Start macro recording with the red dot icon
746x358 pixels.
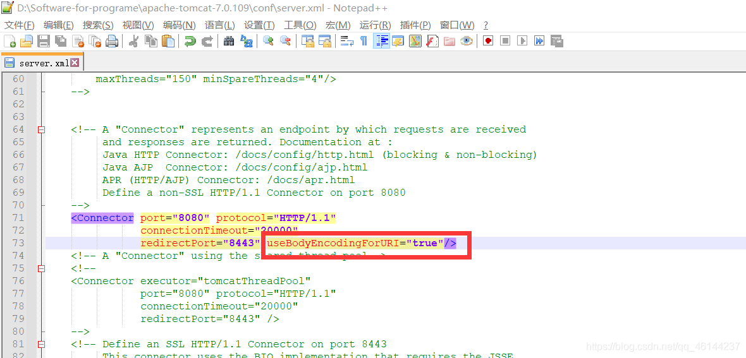coord(487,41)
